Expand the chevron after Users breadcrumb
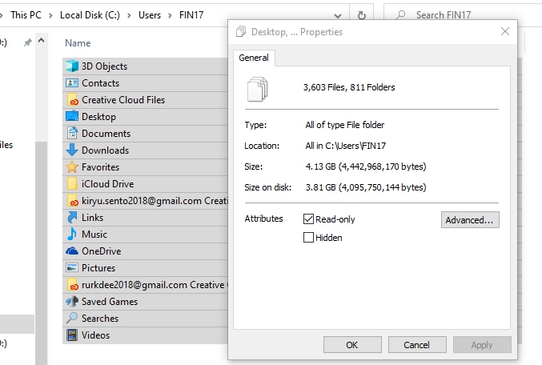542x365 pixels. (170, 15)
